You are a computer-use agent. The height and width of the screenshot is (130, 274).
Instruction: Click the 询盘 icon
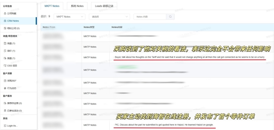point(5,43)
